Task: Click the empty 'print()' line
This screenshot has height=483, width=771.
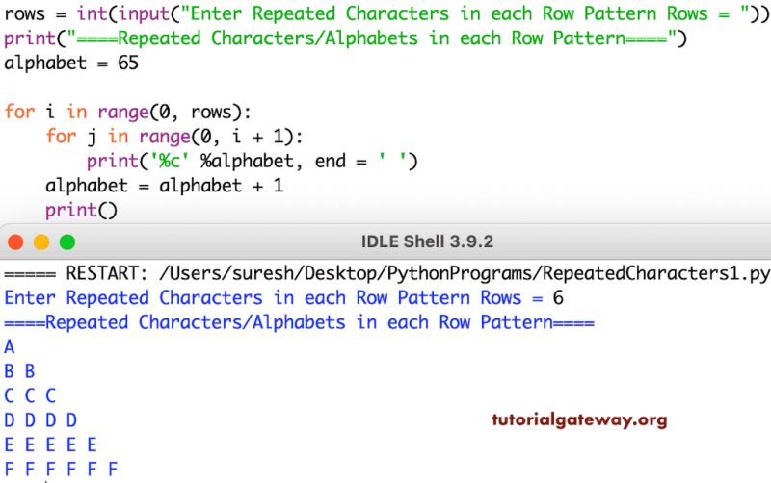Action: (x=82, y=210)
